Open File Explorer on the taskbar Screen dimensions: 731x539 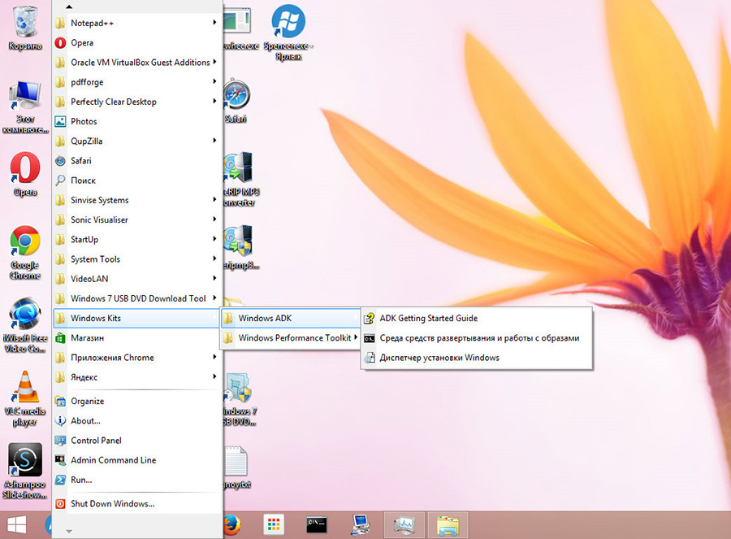448,525
